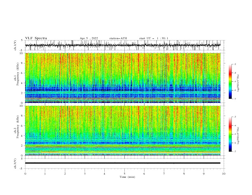Image resolution: width=252 pixels, height=195 pixels.
Task: Click the ch.1 "Frequency (kHz)" axis label
Action: click(18, 74)
